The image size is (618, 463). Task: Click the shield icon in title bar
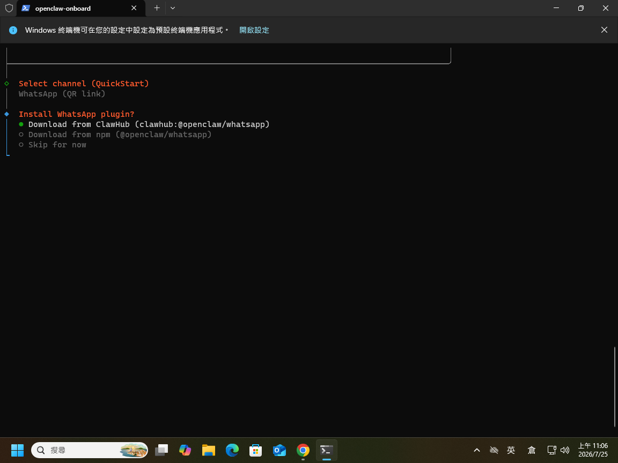9,8
